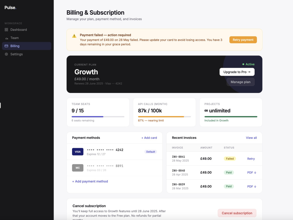Click '6 seats remaining' text
This screenshot has height=220, width=293.
click(83, 121)
